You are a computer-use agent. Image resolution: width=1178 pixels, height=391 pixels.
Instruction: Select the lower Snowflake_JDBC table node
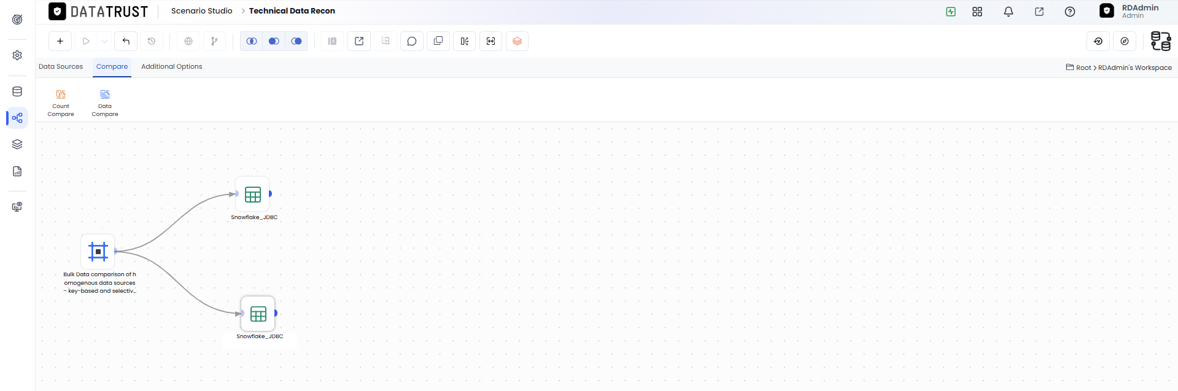[x=258, y=314]
